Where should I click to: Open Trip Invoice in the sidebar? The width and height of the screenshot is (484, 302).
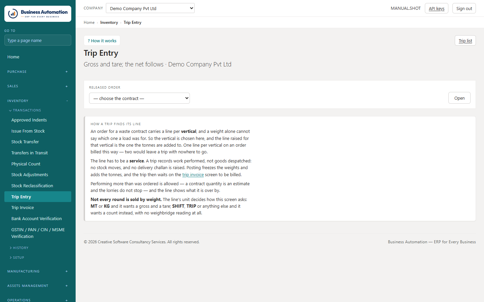pyautogui.click(x=38, y=208)
